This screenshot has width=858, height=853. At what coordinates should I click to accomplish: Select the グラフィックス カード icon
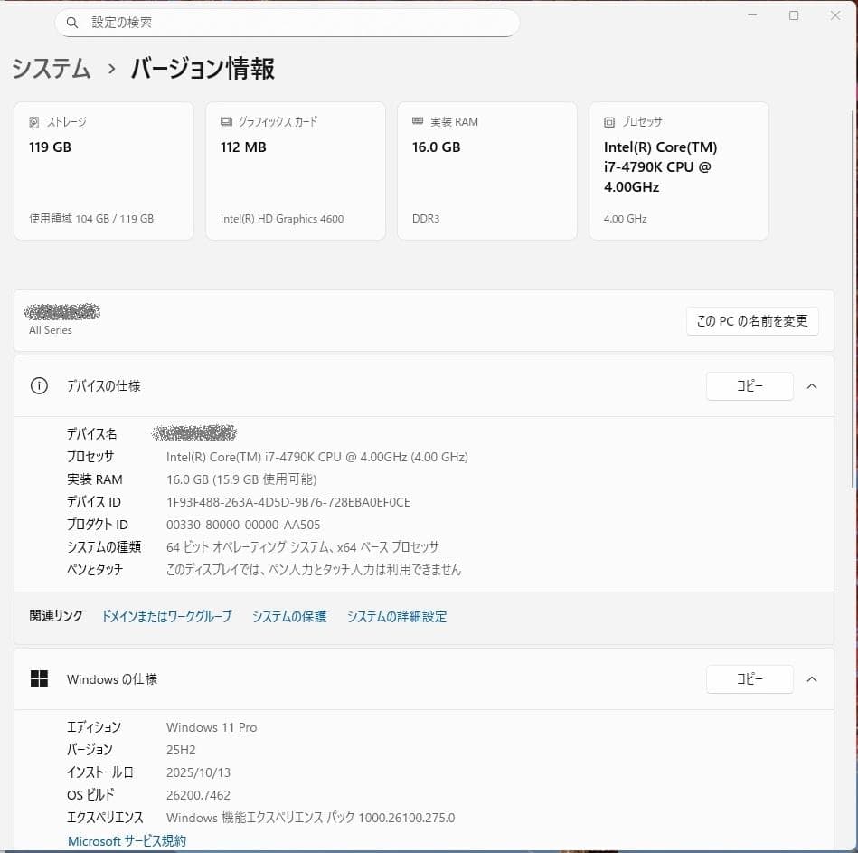click(x=224, y=121)
